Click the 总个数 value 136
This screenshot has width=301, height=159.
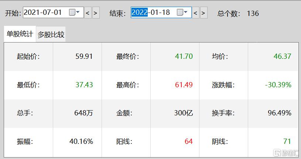(x=253, y=13)
